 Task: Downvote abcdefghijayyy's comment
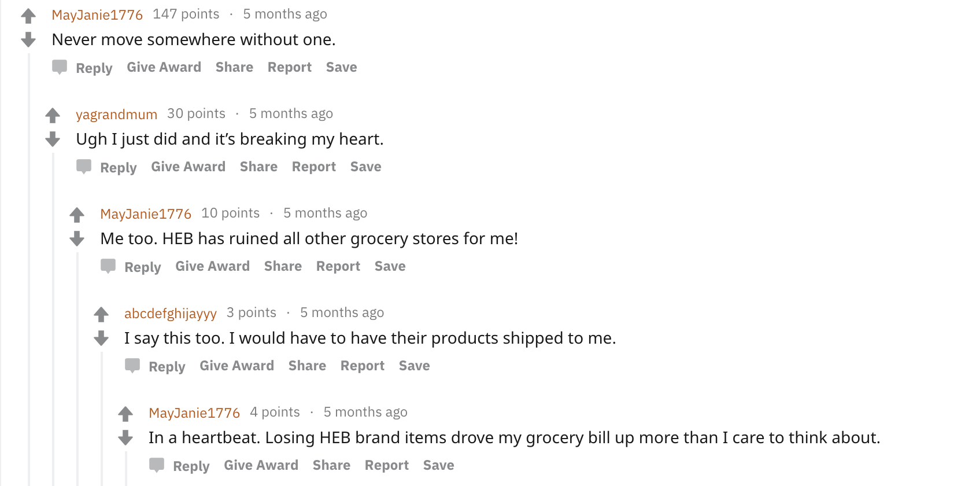point(101,338)
